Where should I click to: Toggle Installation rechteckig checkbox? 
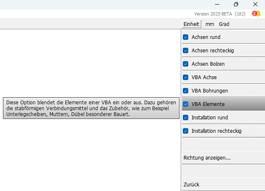click(x=186, y=131)
